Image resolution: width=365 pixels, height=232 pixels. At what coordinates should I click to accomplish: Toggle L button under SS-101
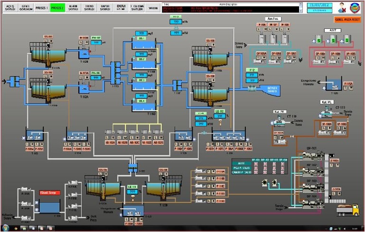pyautogui.click(x=47, y=41)
